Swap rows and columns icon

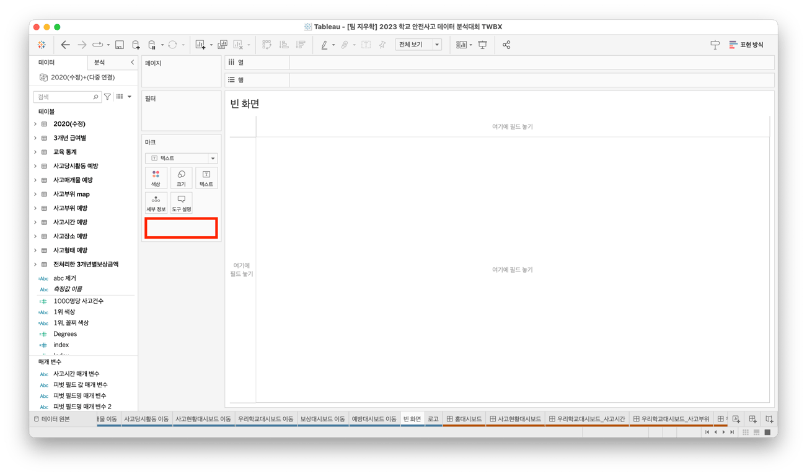point(267,45)
